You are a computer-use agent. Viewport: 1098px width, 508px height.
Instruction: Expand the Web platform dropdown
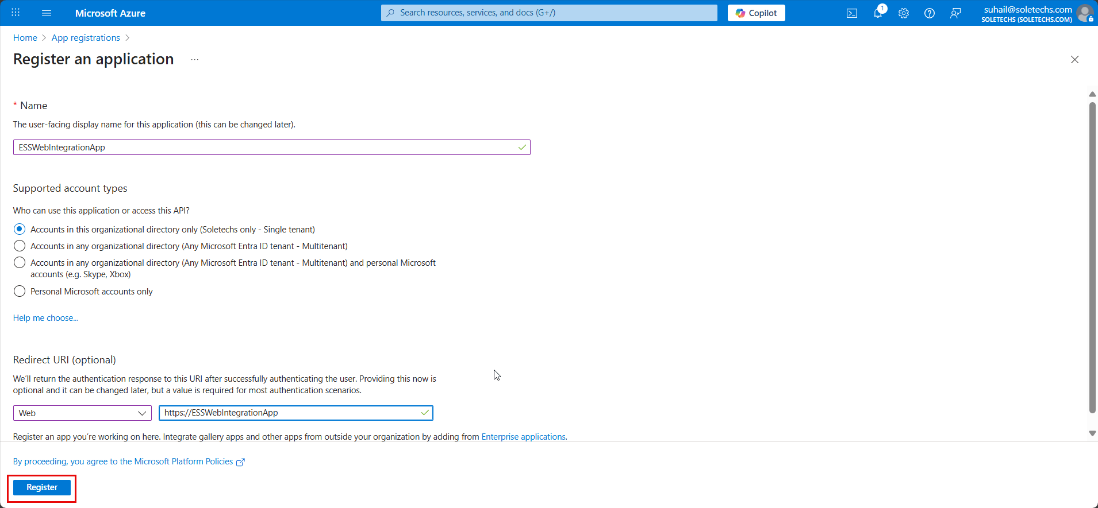click(x=82, y=413)
